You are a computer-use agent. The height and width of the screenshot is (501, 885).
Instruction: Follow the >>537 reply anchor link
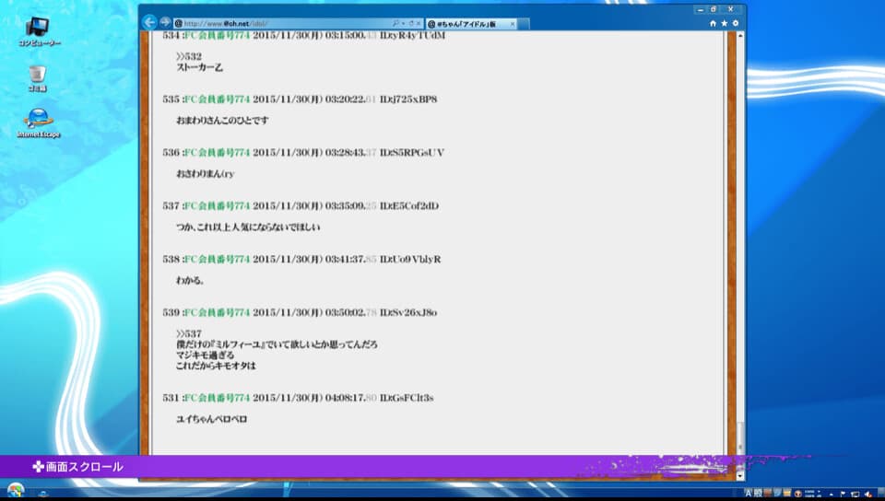pos(188,333)
